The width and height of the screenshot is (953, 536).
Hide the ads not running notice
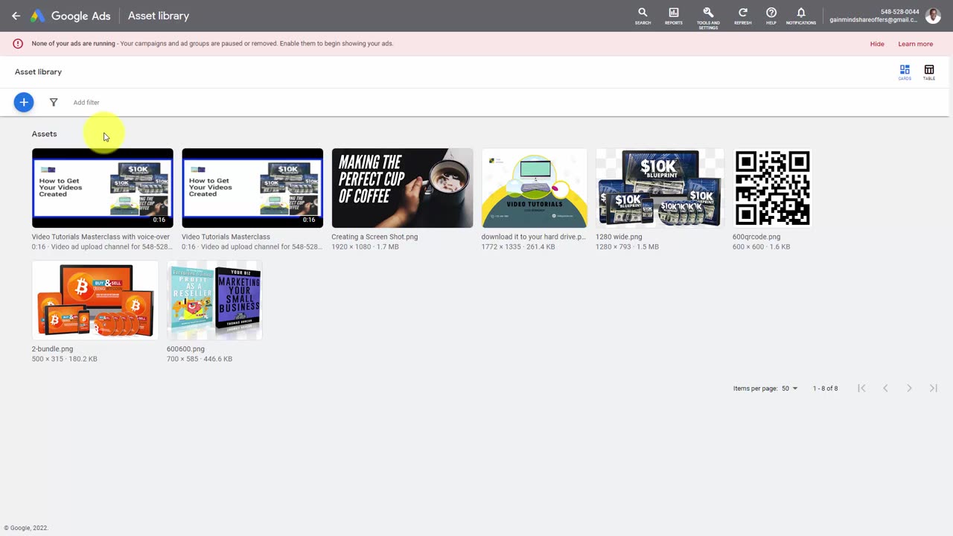point(877,44)
